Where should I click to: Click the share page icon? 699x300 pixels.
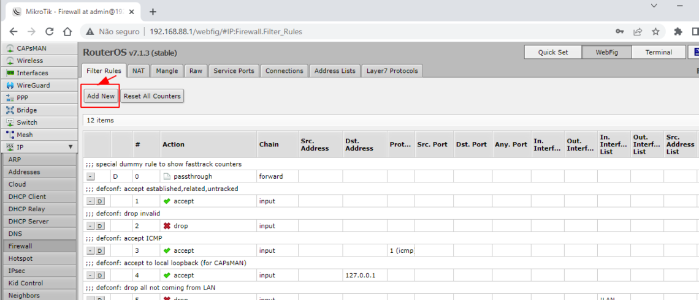638,32
